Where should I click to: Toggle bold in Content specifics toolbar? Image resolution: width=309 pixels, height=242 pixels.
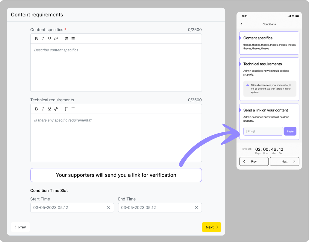37,39
